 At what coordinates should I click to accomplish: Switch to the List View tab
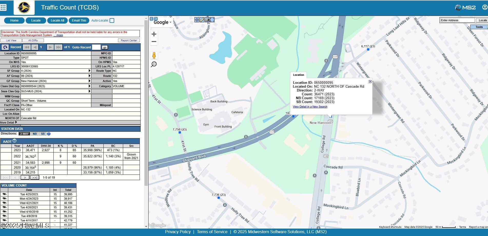(11, 40)
